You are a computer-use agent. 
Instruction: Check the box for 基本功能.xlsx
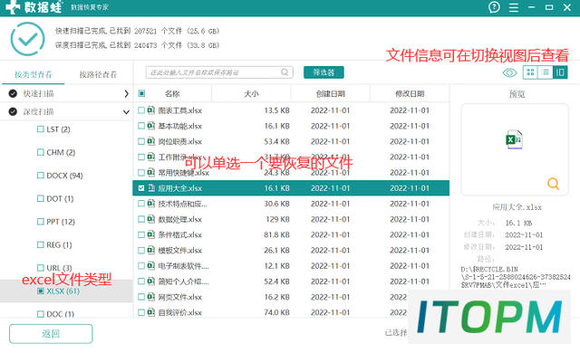pos(141,126)
